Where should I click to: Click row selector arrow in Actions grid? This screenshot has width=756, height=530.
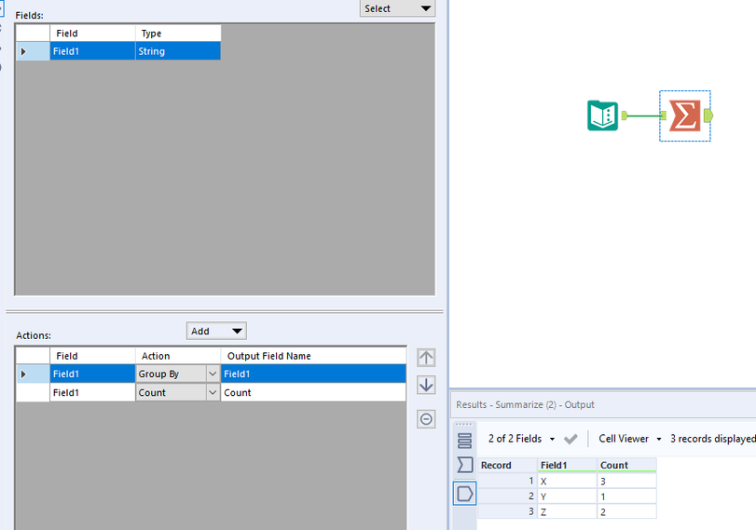(x=33, y=374)
